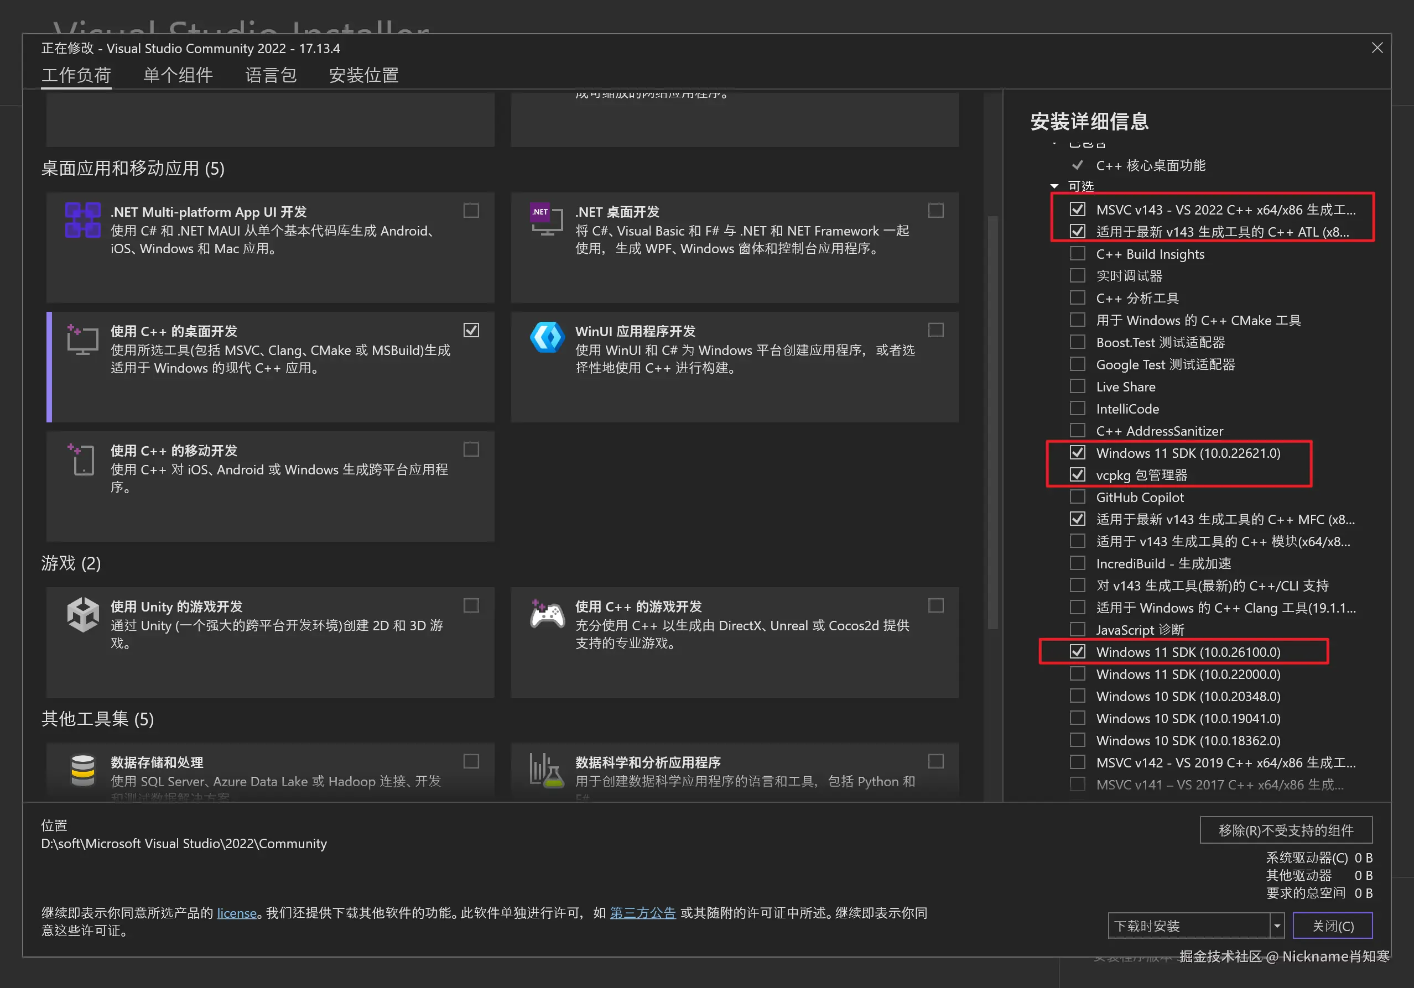Image resolution: width=1414 pixels, height=988 pixels.
Task: Open the 第三方公告 link
Action: [643, 913]
